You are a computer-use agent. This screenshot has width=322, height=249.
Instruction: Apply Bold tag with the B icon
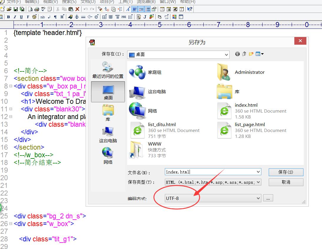tap(9, 17)
